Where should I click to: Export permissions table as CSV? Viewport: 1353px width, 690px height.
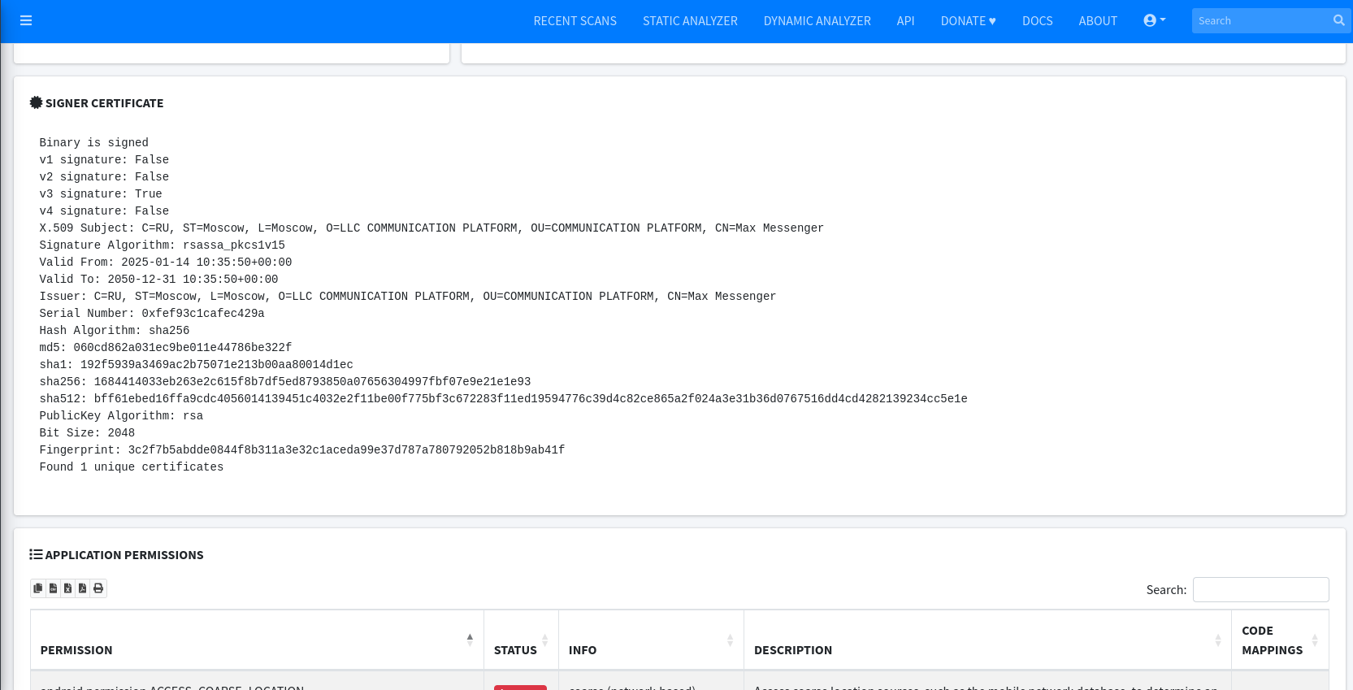[53, 588]
